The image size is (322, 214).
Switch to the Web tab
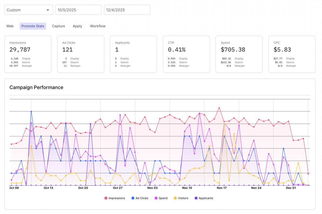(10, 26)
